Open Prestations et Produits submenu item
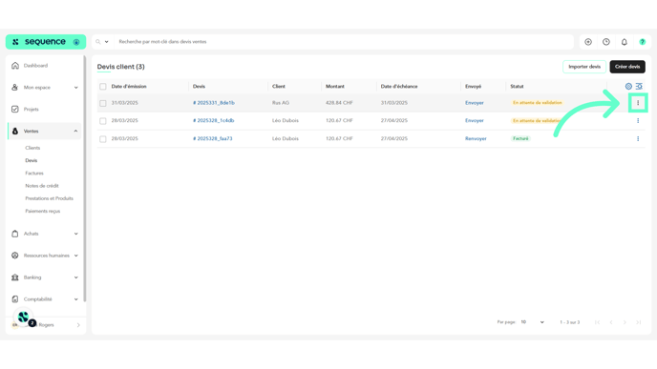 tap(49, 198)
